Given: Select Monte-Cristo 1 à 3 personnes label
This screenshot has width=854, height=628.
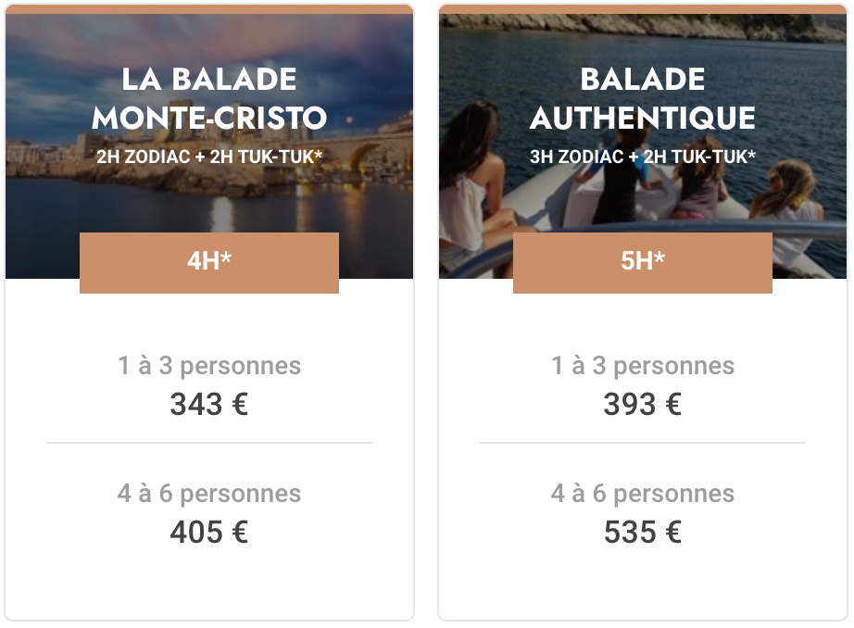Looking at the screenshot, I should [x=209, y=366].
